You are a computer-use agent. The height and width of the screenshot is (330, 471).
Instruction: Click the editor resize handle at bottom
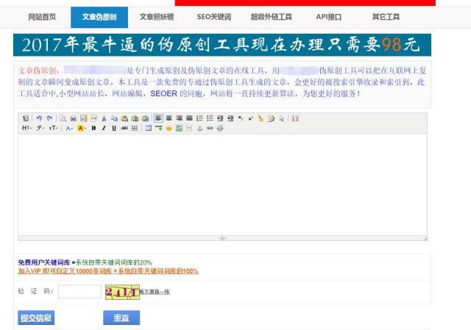click(222, 238)
